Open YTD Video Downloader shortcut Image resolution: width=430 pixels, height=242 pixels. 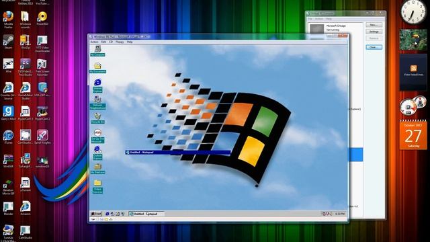click(x=42, y=44)
